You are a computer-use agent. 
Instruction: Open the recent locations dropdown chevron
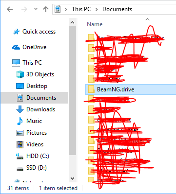tap(36, 9)
